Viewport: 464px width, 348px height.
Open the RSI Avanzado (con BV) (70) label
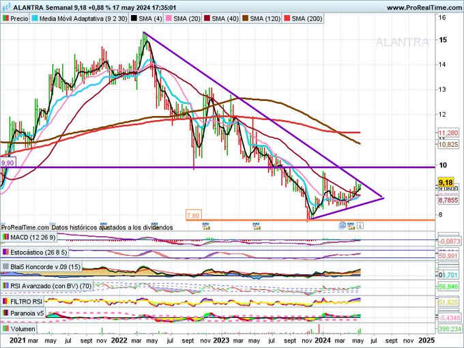pos(51,286)
